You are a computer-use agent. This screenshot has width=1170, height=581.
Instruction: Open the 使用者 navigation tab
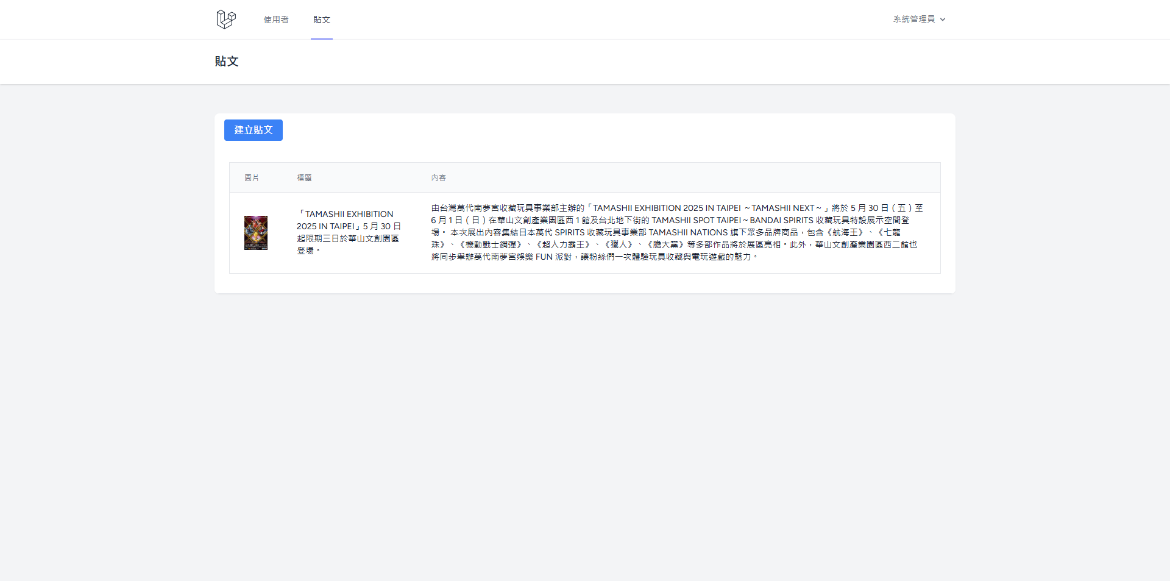tap(276, 20)
